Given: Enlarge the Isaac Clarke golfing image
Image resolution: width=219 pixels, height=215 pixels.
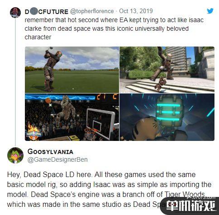Looking at the screenshot, I should click(x=72, y=70).
